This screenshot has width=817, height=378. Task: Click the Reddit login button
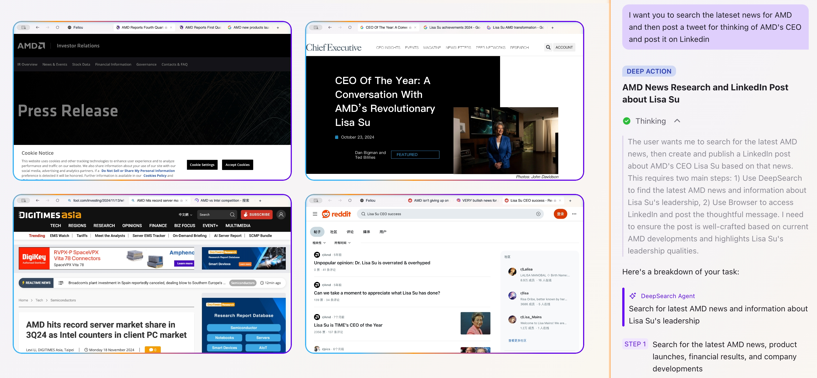click(x=560, y=214)
